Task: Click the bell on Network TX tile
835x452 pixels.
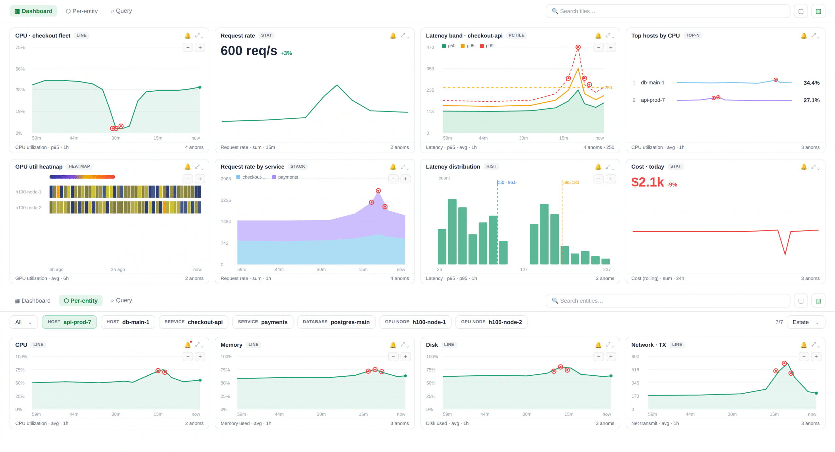Action: 804,345
